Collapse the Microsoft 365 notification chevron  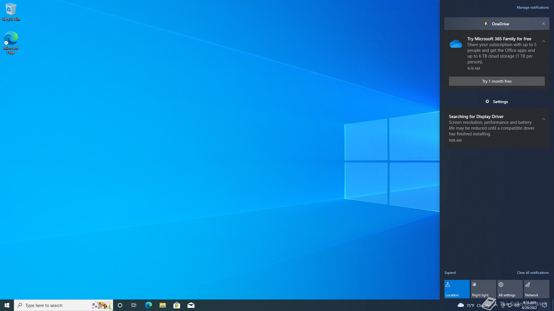pos(543,41)
